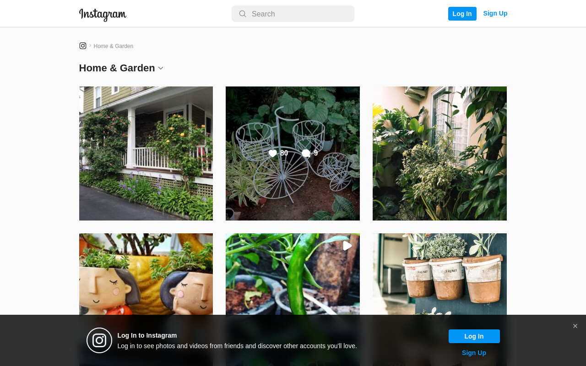Click the round Instagram icon in login banner
This screenshot has height=366, width=586.
point(99,340)
